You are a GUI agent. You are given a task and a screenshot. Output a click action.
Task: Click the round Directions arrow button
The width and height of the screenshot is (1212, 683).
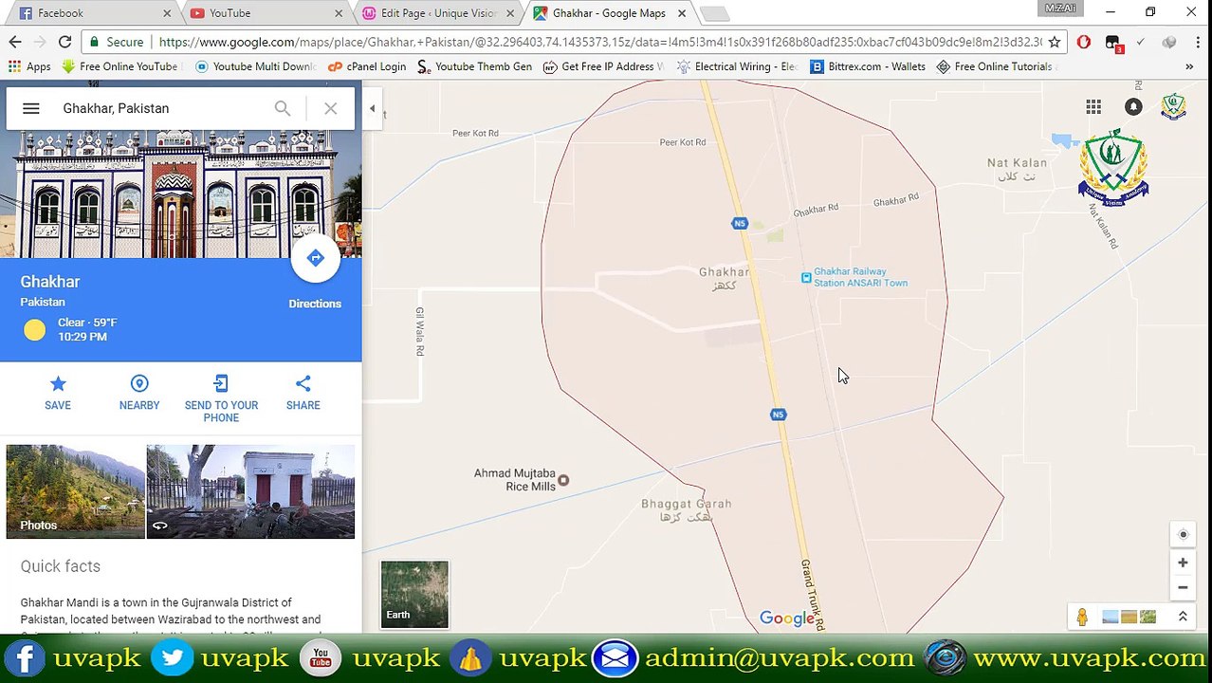tap(316, 258)
